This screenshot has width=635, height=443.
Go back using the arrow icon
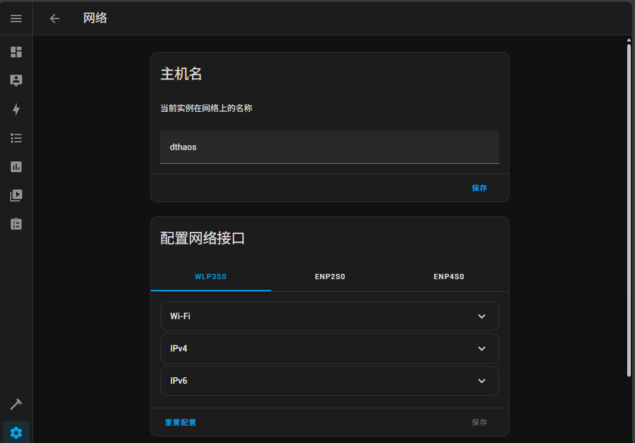point(54,19)
